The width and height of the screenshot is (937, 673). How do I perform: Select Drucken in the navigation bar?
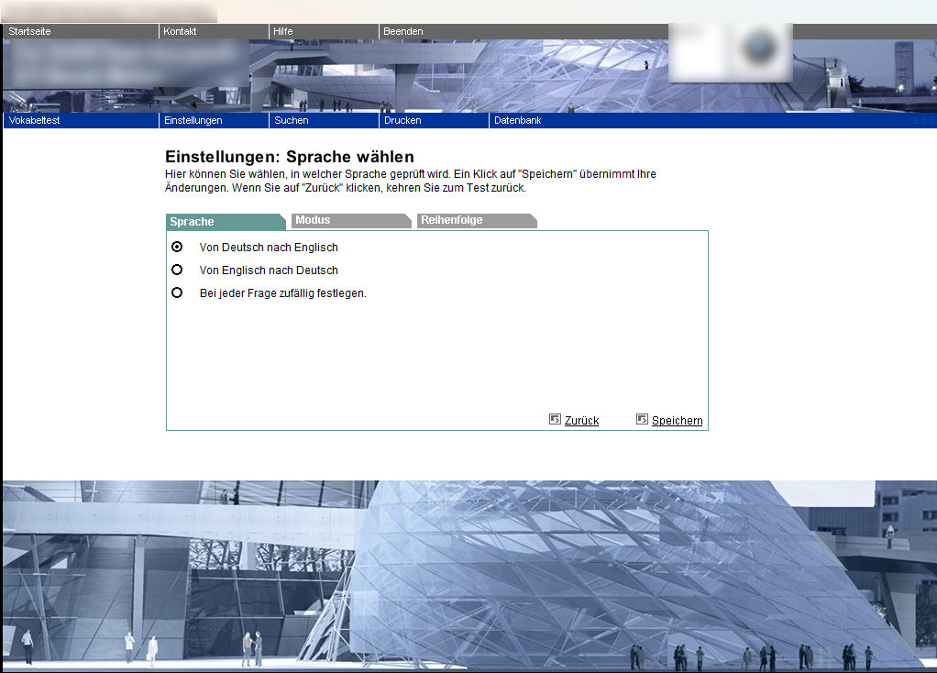402,120
